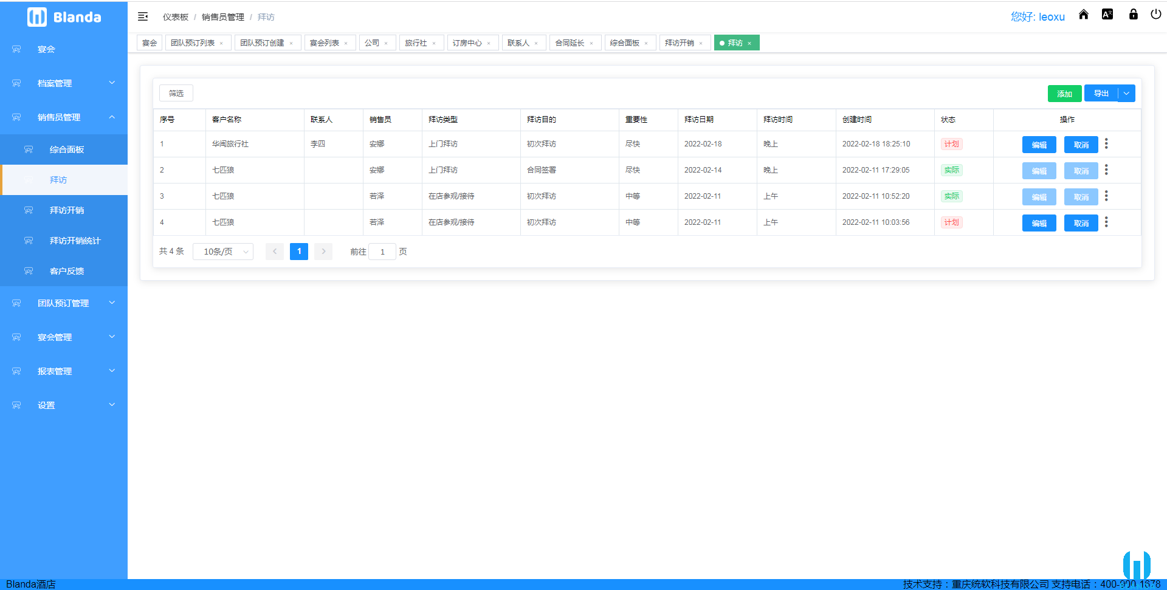Go to home via house icon
Screen dimensions: 1167x590
[x=1083, y=15]
